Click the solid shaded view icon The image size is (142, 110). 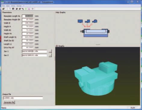17,9
